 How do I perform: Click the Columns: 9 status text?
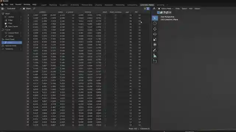point(145,129)
